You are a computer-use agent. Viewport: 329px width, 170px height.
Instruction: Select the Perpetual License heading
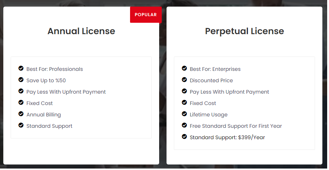pyautogui.click(x=244, y=31)
